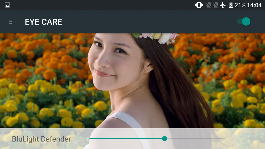Tap the vibrate mode status icon
The height and width of the screenshot is (149, 265).
[199, 5]
